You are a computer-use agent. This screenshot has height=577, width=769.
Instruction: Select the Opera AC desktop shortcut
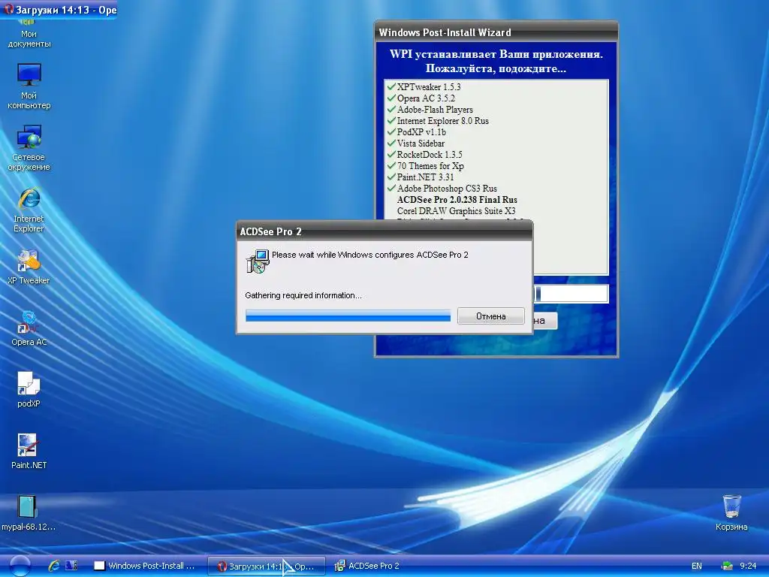click(x=29, y=328)
